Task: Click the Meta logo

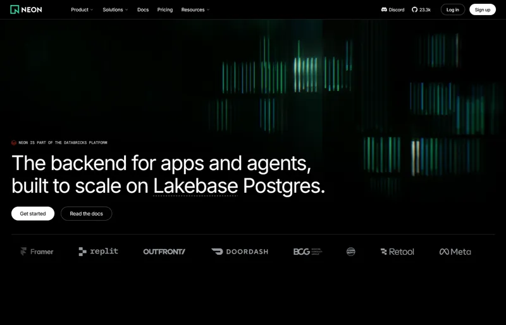Action: pos(455,252)
